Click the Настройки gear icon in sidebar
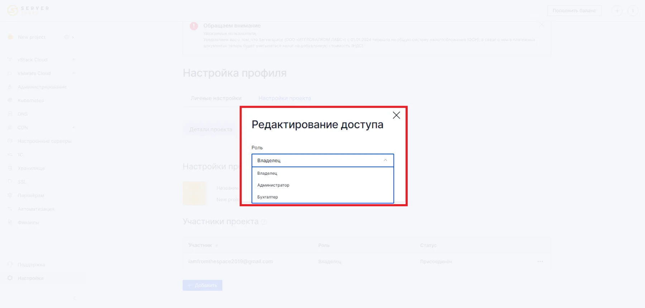This screenshot has height=308, width=645. point(10,278)
